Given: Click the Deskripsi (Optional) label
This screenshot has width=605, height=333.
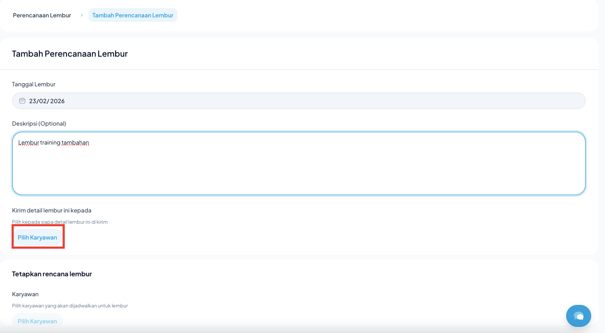Looking at the screenshot, I should point(39,124).
